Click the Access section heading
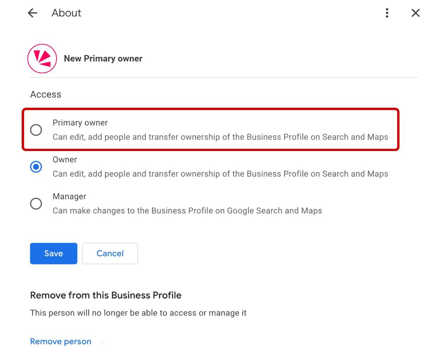This screenshot has height=355, width=436. coord(46,95)
